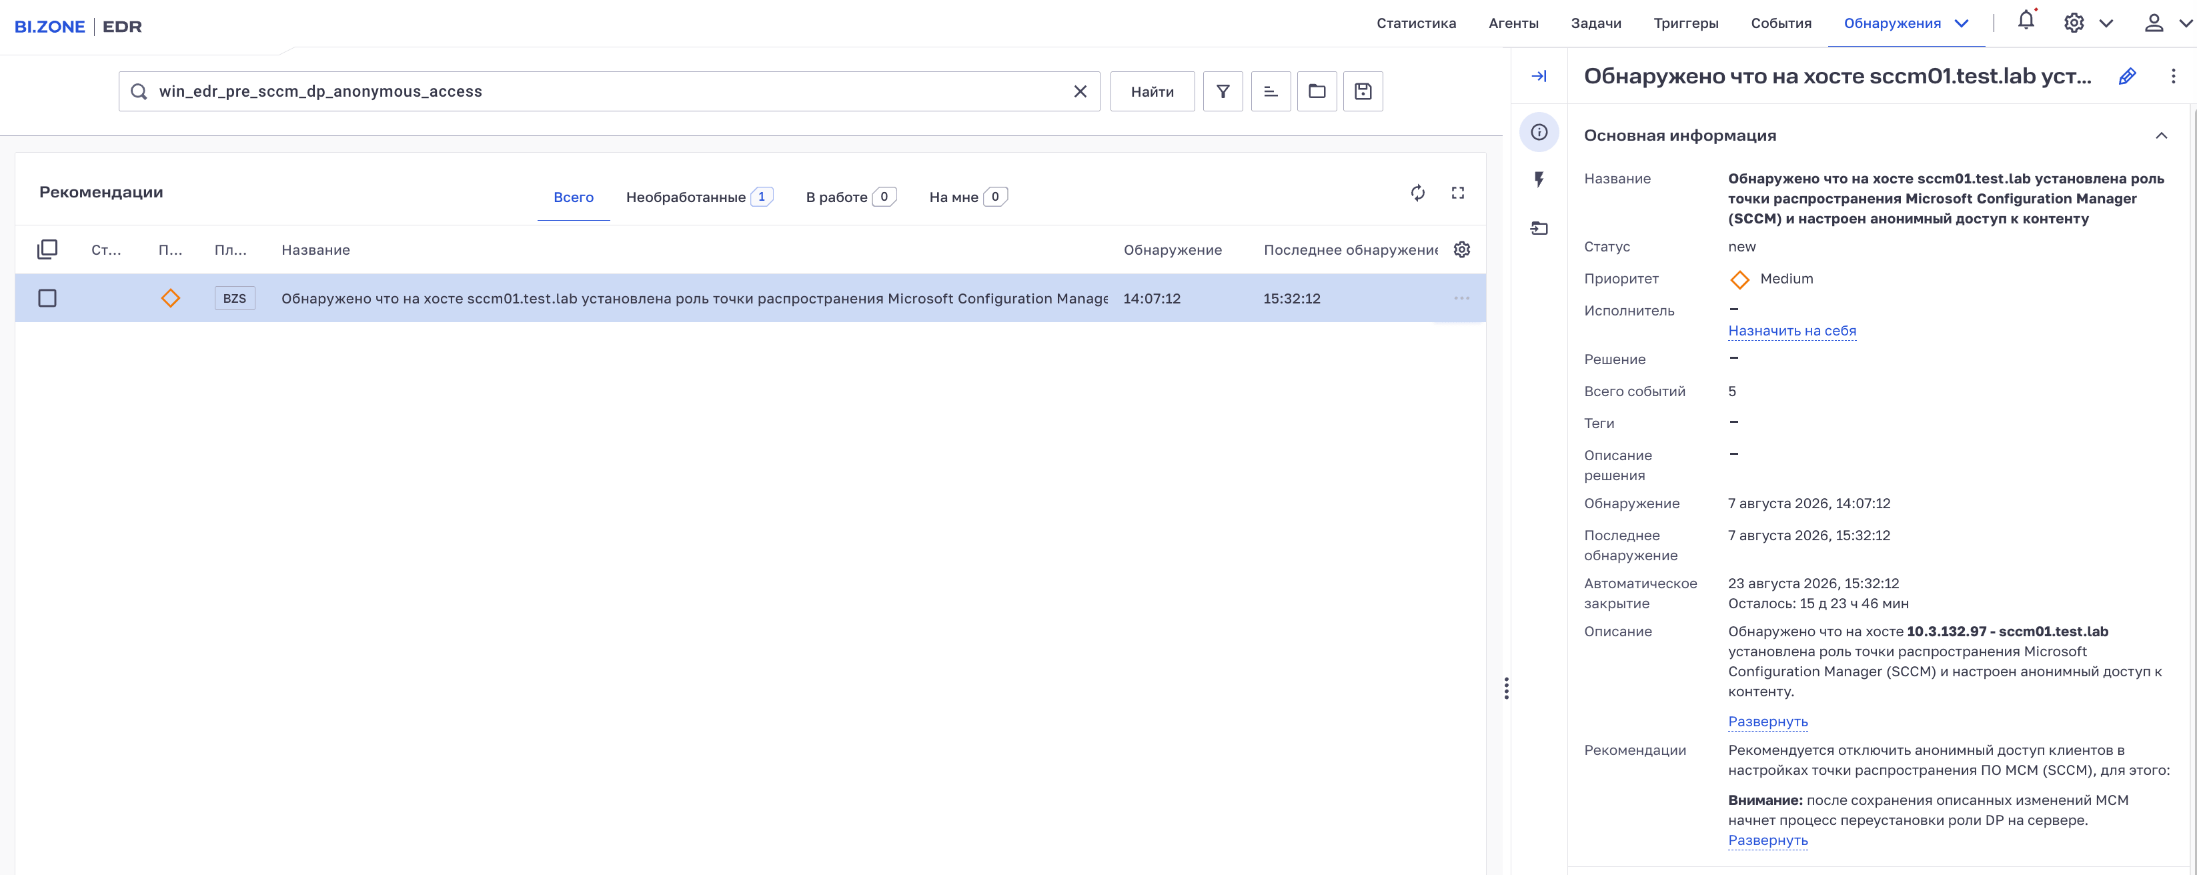2197x875 pixels.
Task: Click the Ст... column header
Action: click(x=106, y=250)
